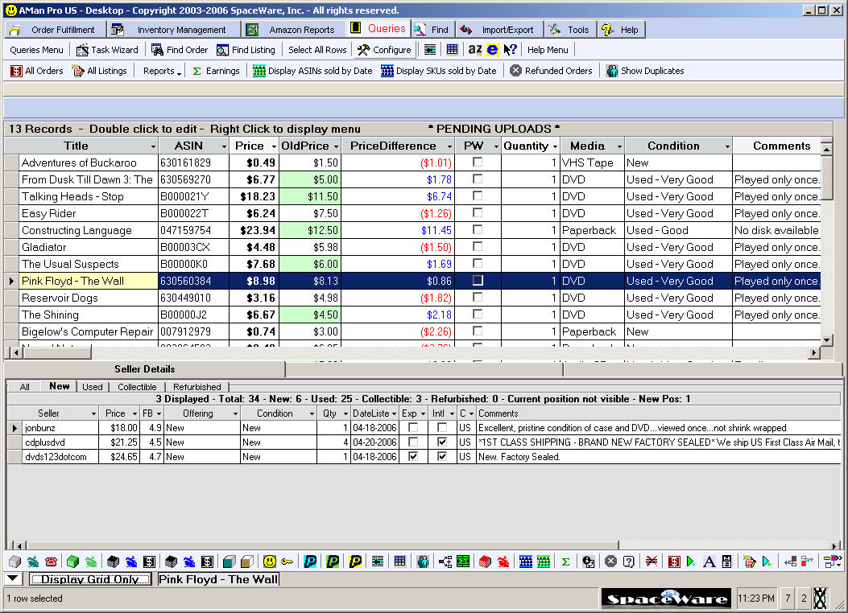848x613 pixels.
Task: Click Display ASINs sold by Date
Action: [x=312, y=71]
